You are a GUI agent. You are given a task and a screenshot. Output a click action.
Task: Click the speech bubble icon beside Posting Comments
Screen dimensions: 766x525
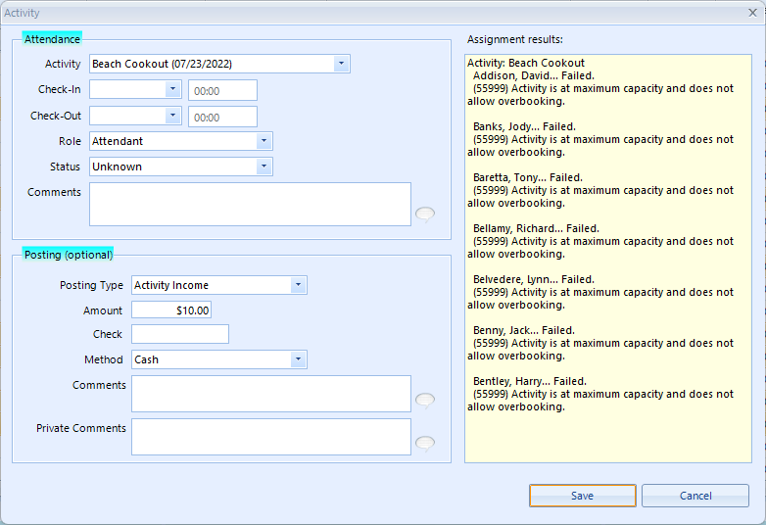pyautogui.click(x=424, y=401)
